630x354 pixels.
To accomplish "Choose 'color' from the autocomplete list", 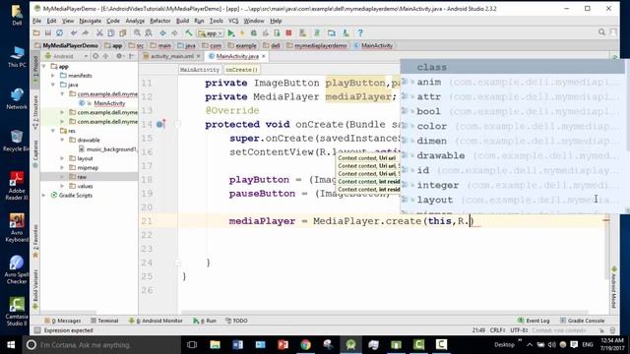I will (x=513, y=127).
